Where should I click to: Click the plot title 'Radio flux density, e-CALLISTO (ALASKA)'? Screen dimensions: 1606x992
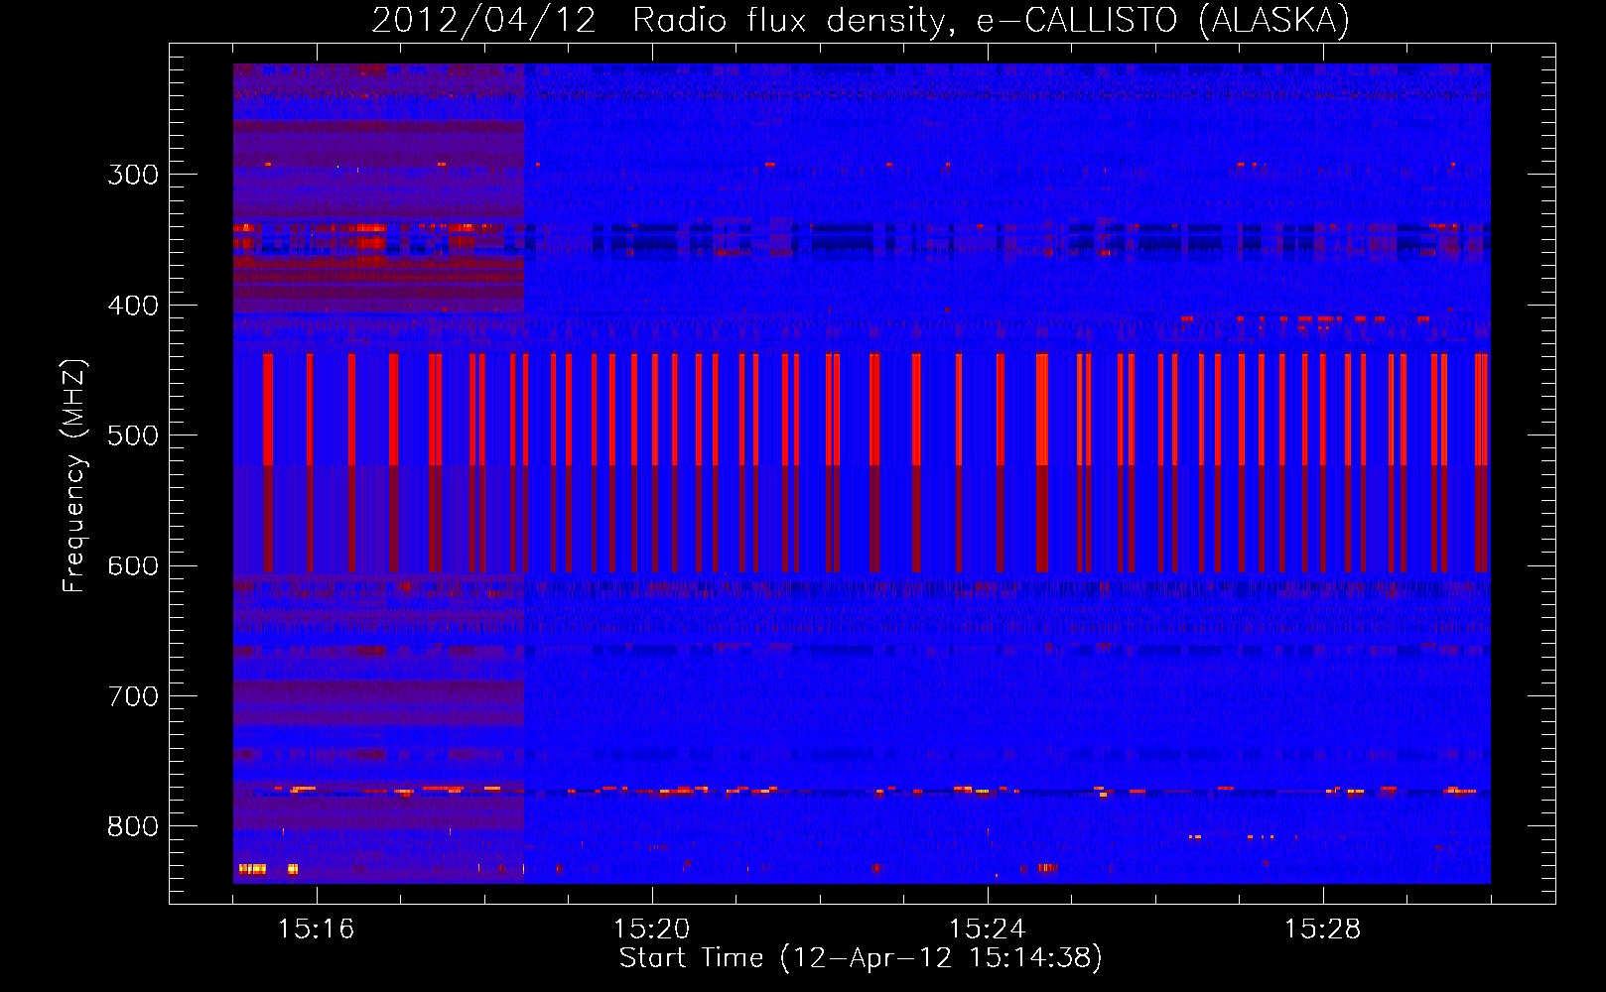tap(991, 21)
